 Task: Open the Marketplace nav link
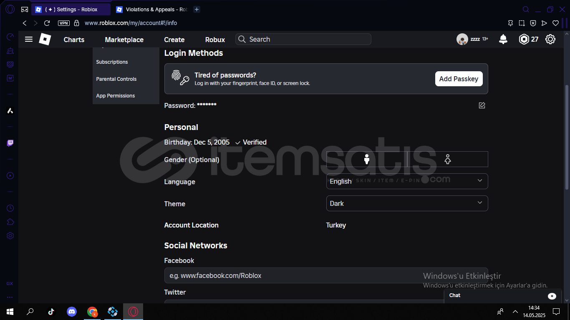[x=124, y=40]
